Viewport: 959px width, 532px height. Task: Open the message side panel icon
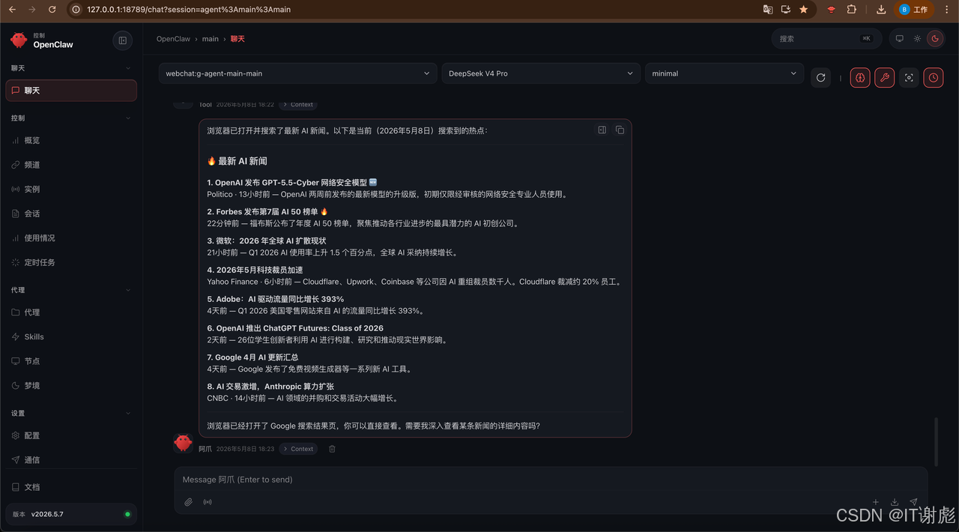click(x=602, y=130)
